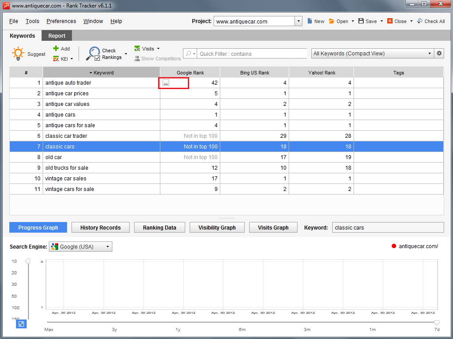Click the graph vertical scale slider handle
453x339 pixels.
[x=28, y=261]
